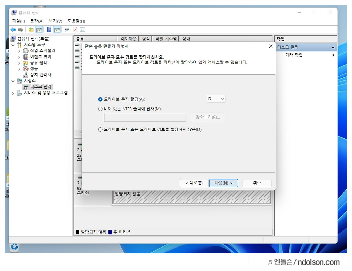Click the 형식 column header
This screenshot has width=352, height=271.
(x=146, y=39)
